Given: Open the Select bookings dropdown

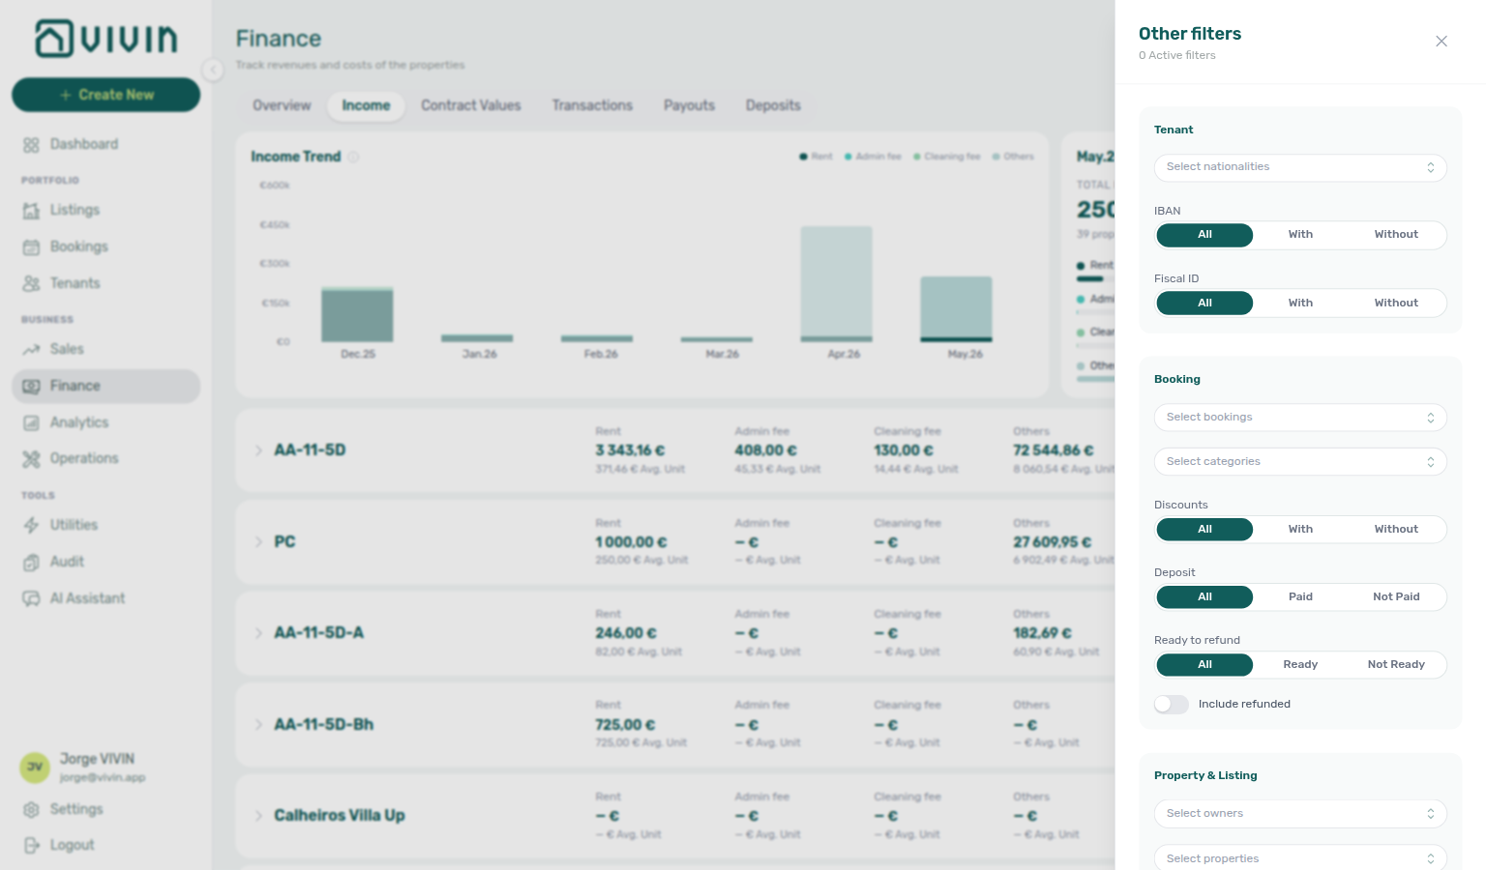Looking at the screenshot, I should pos(1300,418).
